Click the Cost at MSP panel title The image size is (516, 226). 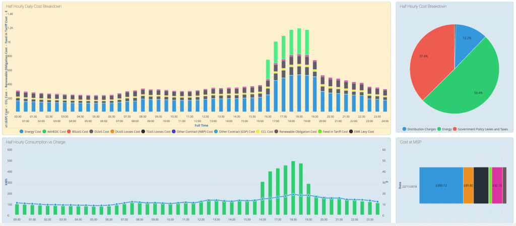[x=410, y=142]
